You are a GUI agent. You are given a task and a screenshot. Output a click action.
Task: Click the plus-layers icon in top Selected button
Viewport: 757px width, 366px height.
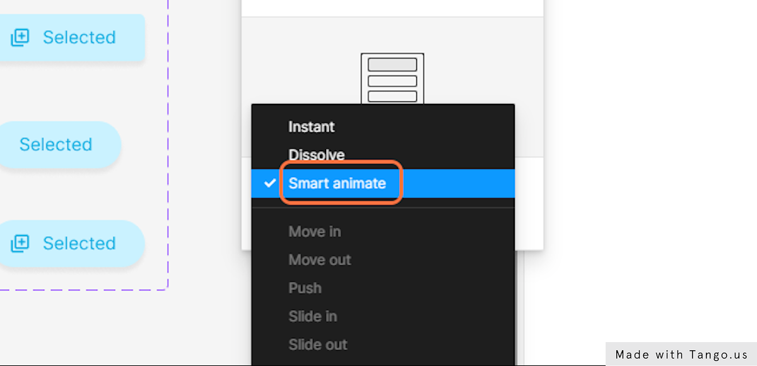point(20,38)
